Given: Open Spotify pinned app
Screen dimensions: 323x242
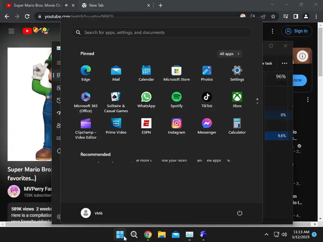Looking at the screenshot, I should click(177, 100).
